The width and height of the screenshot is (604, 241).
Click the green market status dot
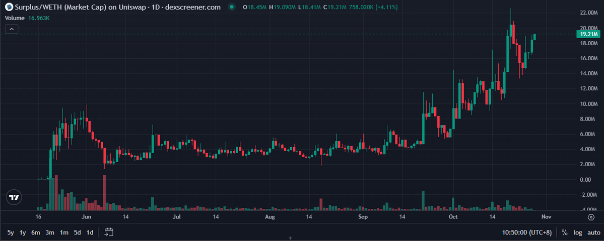pyautogui.click(x=231, y=7)
